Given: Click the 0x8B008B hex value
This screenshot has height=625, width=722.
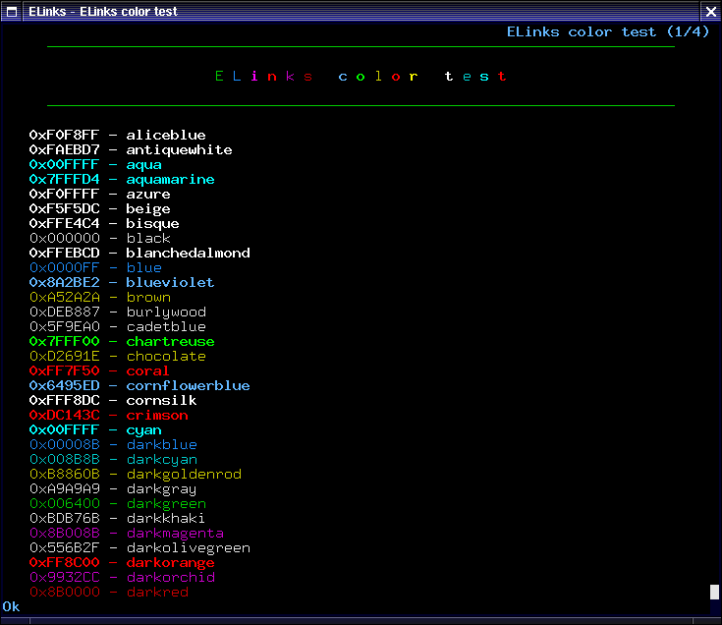Looking at the screenshot, I should click(x=65, y=533).
